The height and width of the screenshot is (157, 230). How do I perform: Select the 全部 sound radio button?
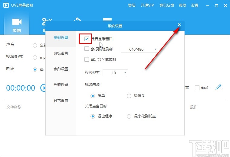35,46
